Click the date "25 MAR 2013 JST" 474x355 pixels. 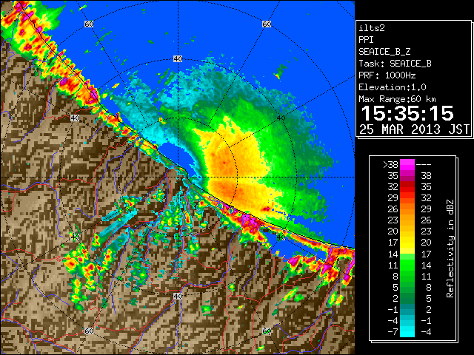pyautogui.click(x=415, y=129)
